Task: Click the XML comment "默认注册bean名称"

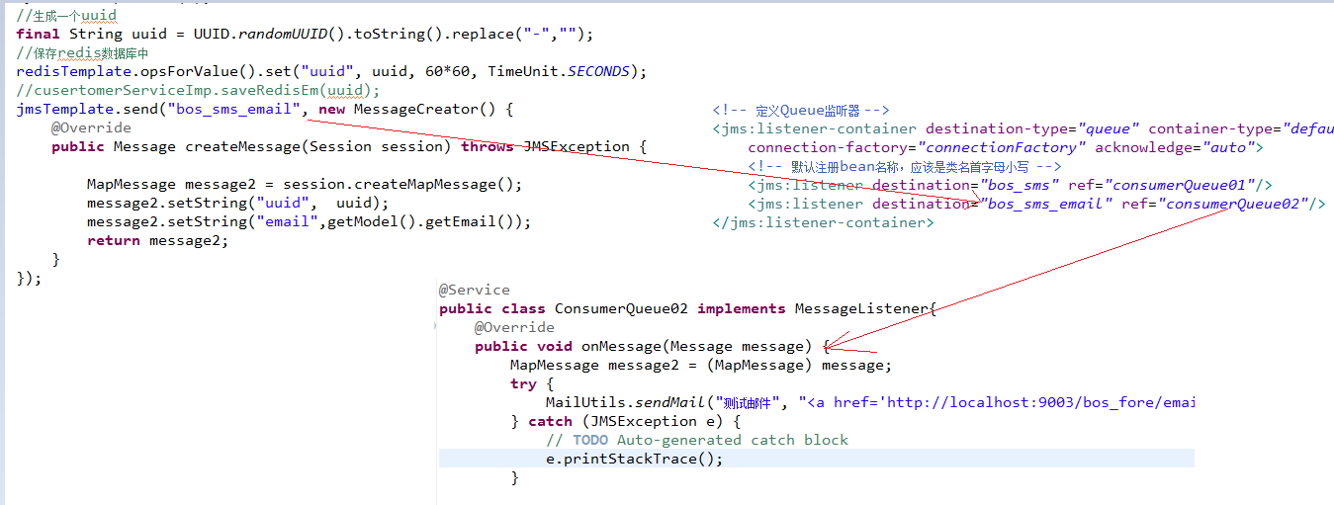Action: point(905,166)
